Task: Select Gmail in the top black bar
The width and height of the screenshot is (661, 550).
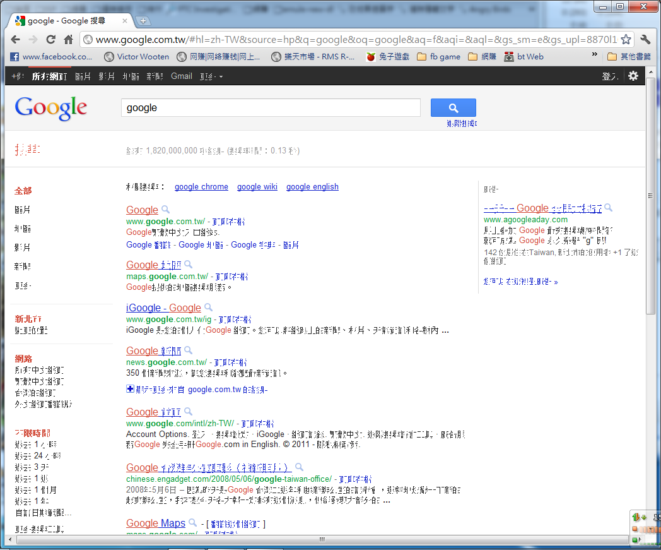Action: click(182, 76)
